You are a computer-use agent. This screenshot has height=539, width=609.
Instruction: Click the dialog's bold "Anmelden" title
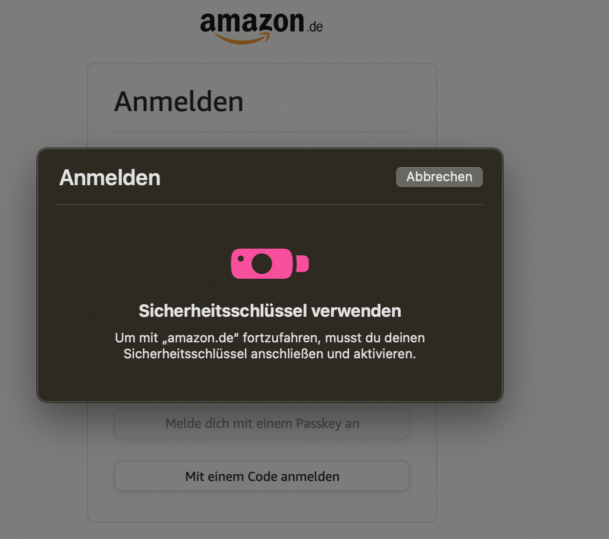click(110, 178)
